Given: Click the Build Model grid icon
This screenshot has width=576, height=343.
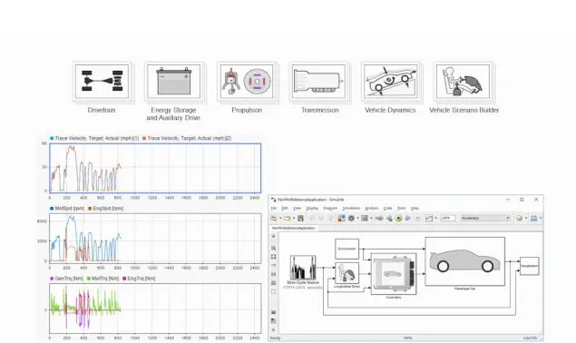Looking at the screenshot, I should [x=533, y=218].
